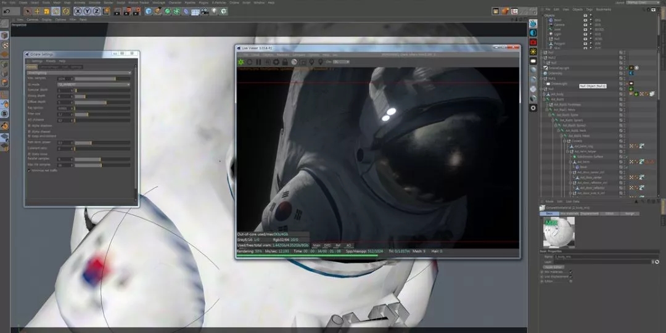This screenshot has width=666, height=333.
Task: Adjust the Path term power slider
Action: (x=103, y=142)
